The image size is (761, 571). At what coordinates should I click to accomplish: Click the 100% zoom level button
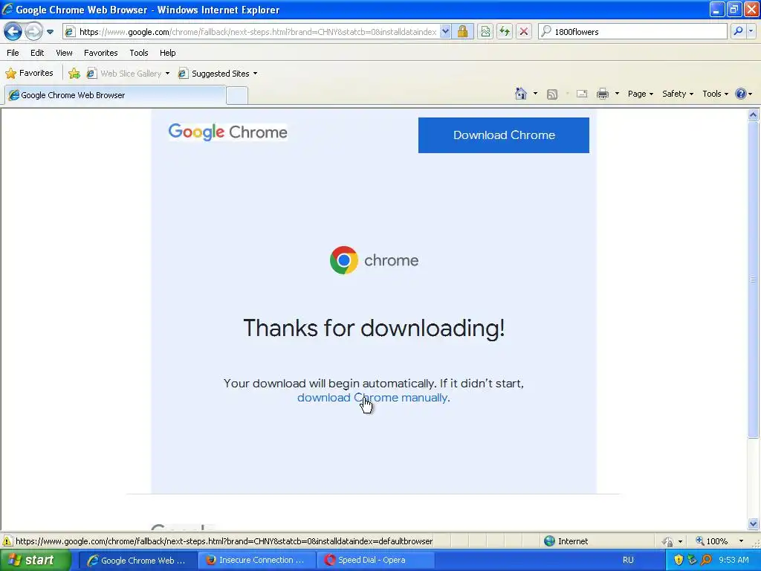tap(711, 541)
